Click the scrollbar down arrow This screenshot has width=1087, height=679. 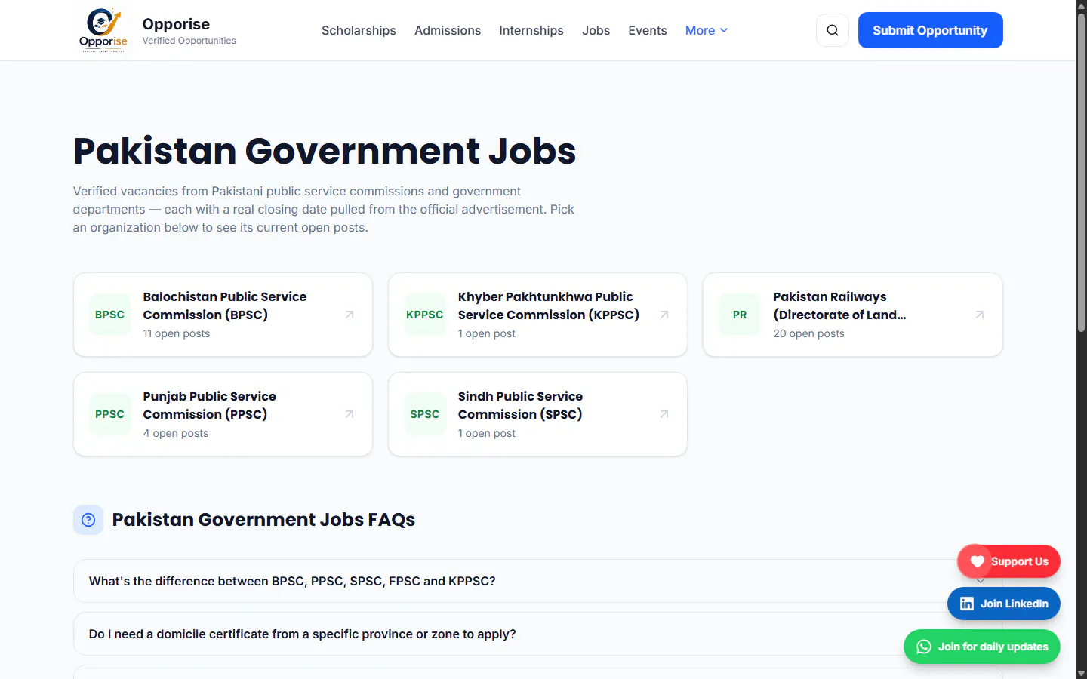(1081, 673)
